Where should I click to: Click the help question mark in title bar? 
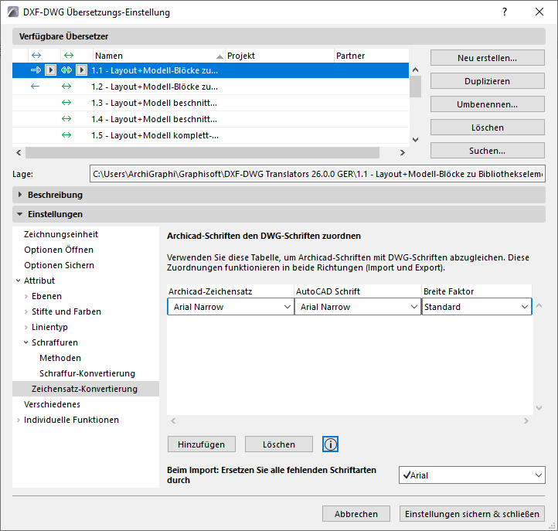504,12
